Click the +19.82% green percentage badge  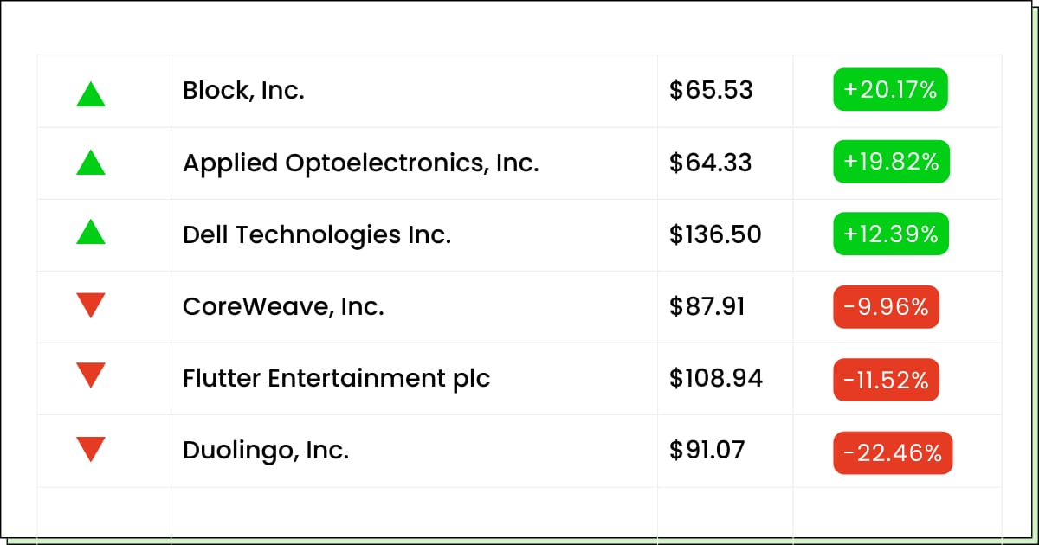[892, 162]
